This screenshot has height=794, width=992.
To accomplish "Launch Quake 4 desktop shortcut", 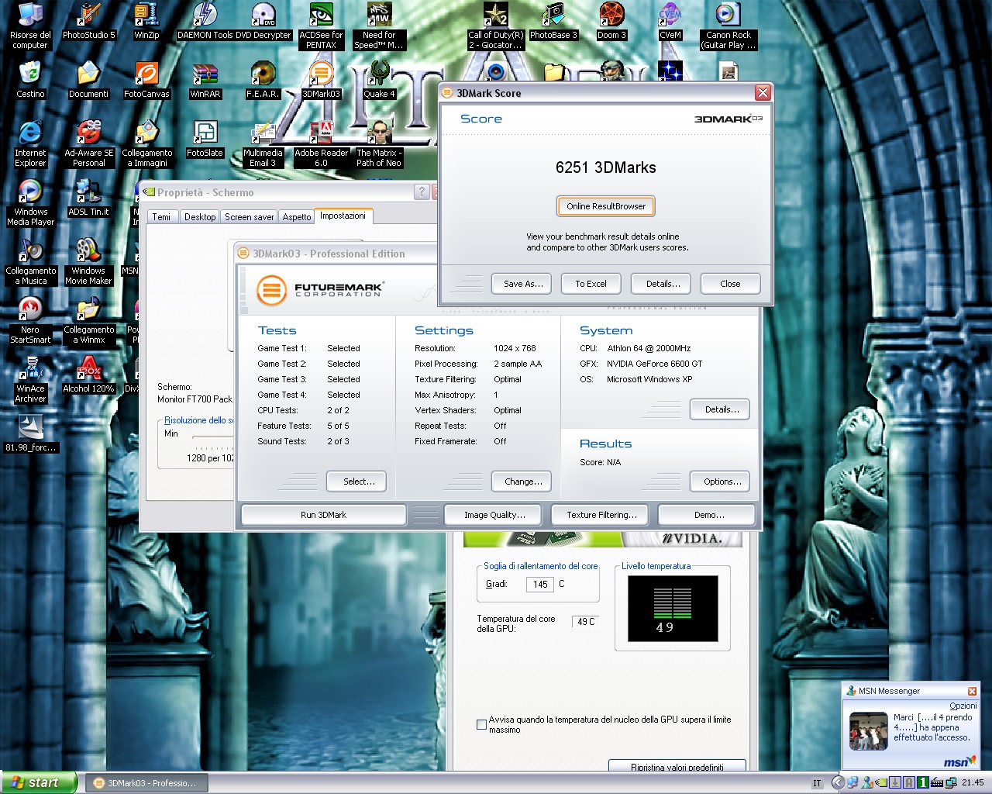I will point(379,81).
